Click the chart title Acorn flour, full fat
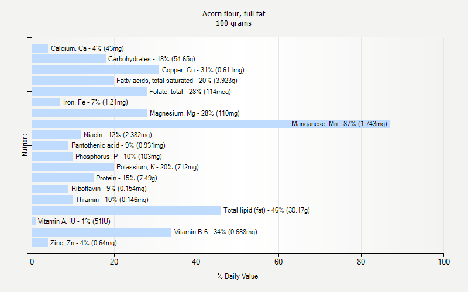 (233, 13)
